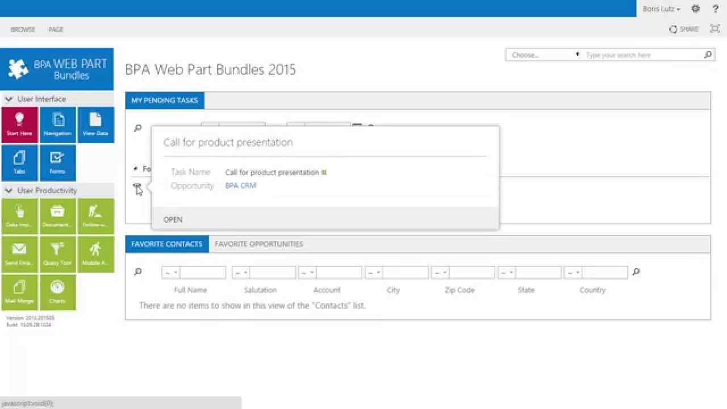Image resolution: width=727 pixels, height=409 pixels.
Task: Click the top-right search magnifier icon
Action: point(708,55)
